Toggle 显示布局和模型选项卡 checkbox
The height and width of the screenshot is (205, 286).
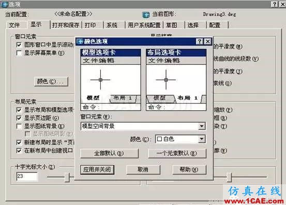[x=19, y=110]
